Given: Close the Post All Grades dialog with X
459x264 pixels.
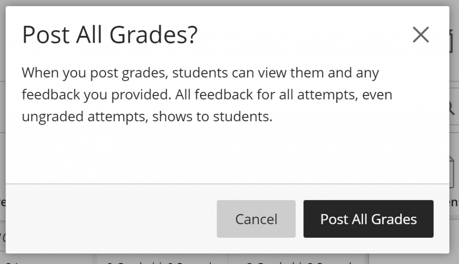Looking at the screenshot, I should (x=420, y=35).
